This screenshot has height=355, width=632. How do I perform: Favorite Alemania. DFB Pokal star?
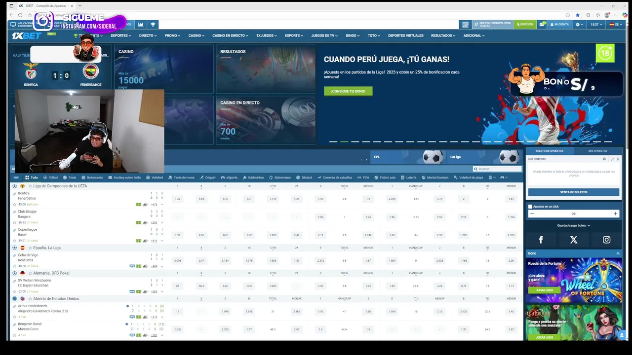click(x=30, y=273)
